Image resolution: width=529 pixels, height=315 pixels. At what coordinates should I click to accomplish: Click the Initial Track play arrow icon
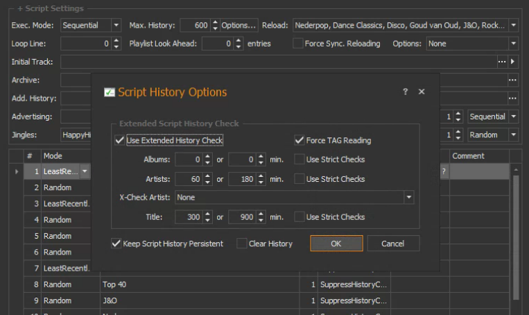pos(513,62)
